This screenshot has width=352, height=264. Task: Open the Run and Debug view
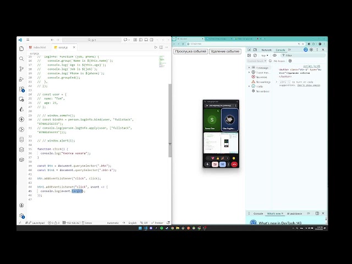point(21,79)
